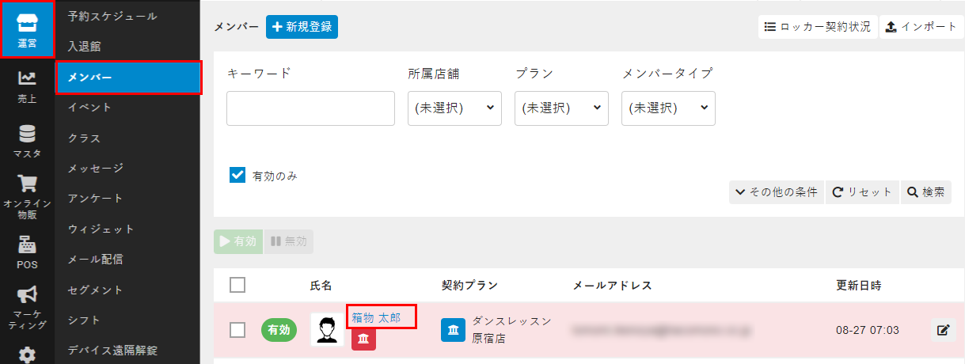Open the 所属店舗 dropdown
The width and height of the screenshot is (965, 364).
click(454, 108)
